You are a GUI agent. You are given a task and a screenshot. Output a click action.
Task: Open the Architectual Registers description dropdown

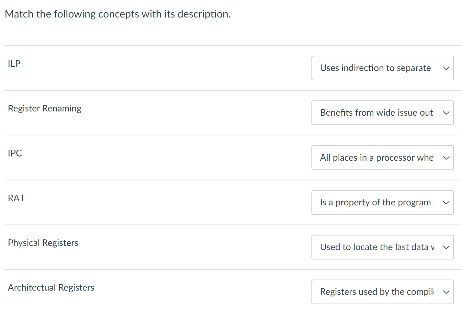coord(382,292)
